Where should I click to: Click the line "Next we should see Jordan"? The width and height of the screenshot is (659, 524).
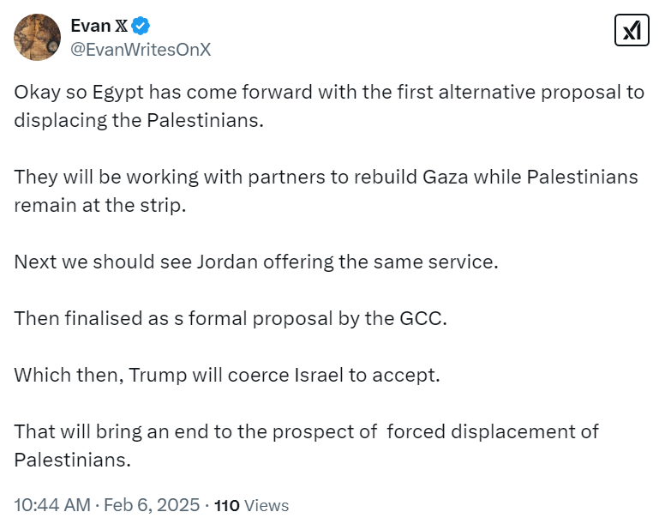255,262
